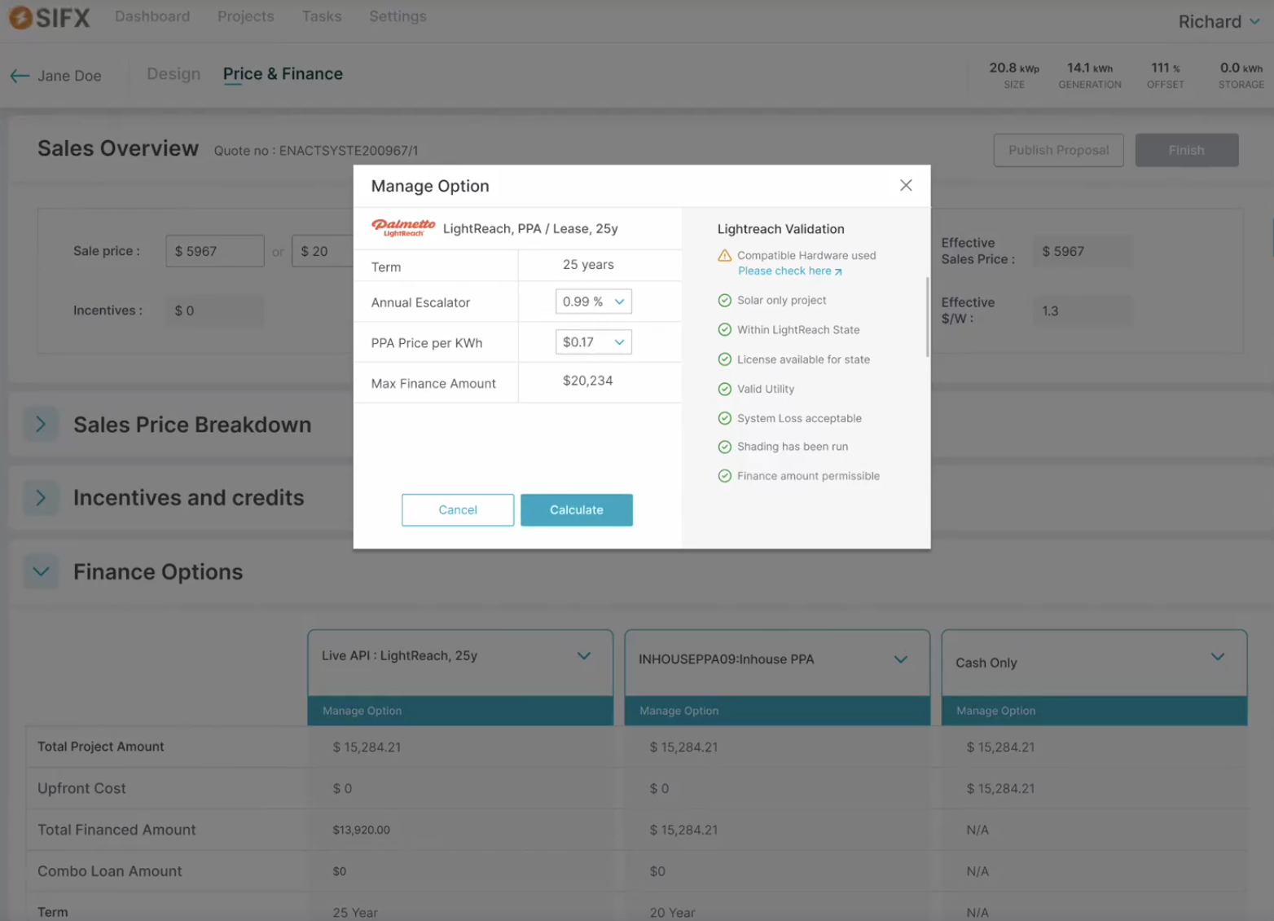Click the Within LightReach State check icon
This screenshot has width=1274, height=921.
pyautogui.click(x=724, y=329)
